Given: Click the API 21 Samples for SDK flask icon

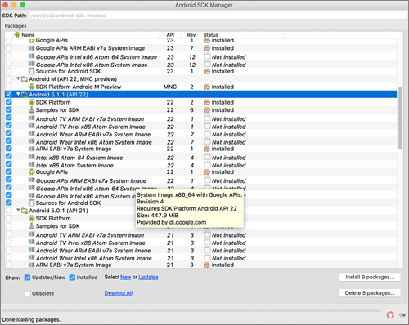Looking at the screenshot, I should tap(32, 226).
